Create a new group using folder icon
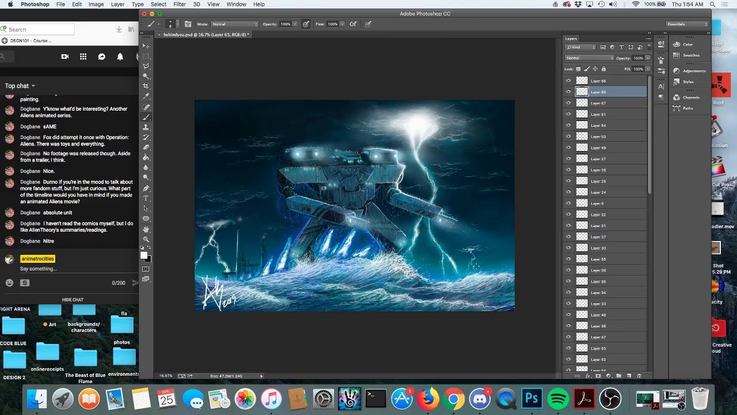This screenshot has width=737, height=415. 618,376
